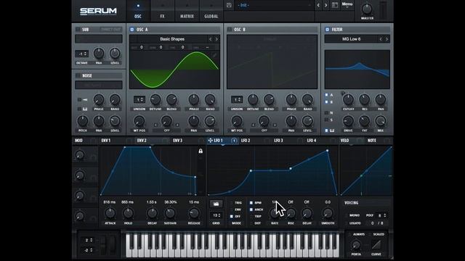Open the LFO shape folder icon
The width and height of the screenshot is (465, 261).
coord(216,204)
